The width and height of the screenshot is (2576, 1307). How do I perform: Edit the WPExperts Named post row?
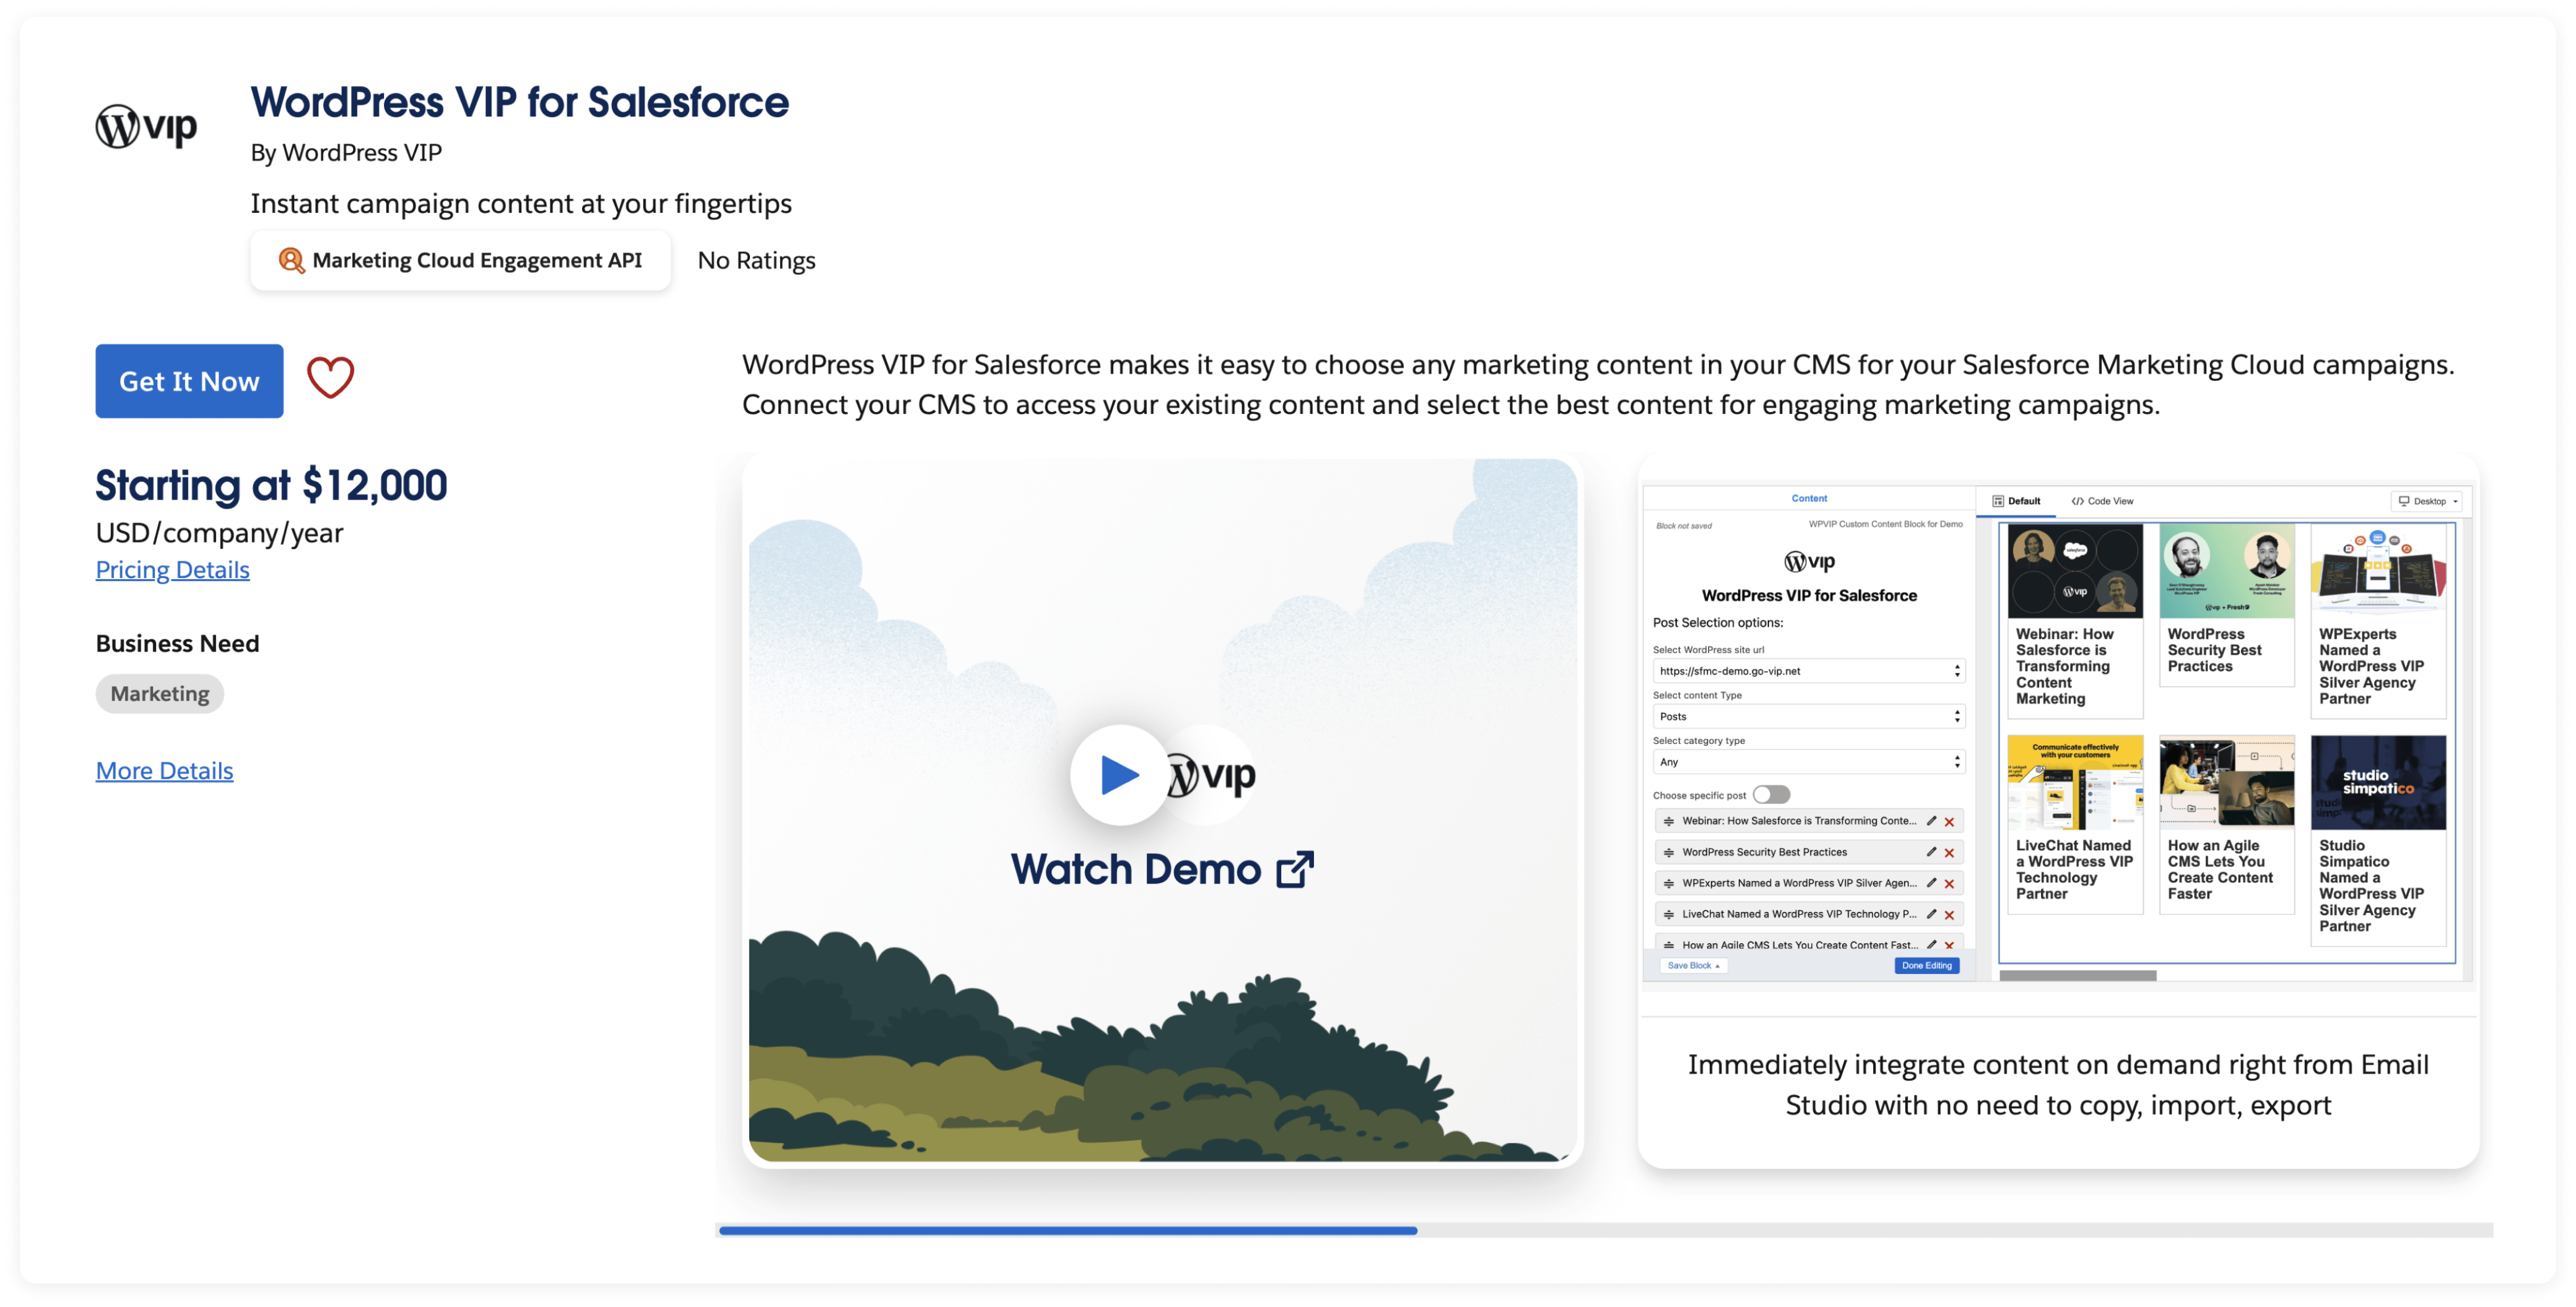click(x=1930, y=882)
